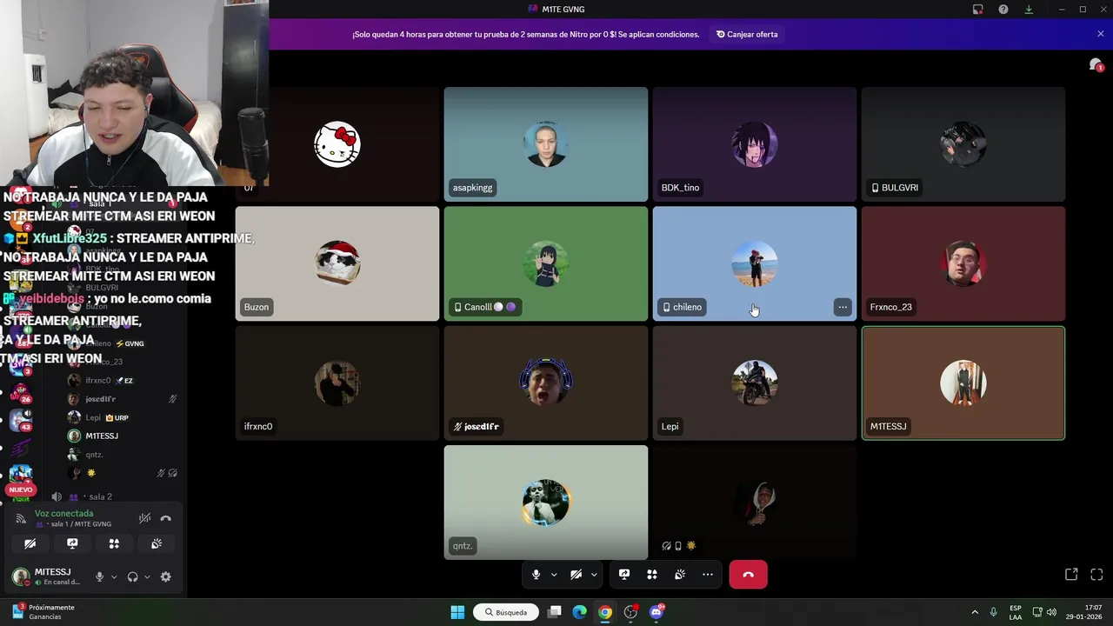
Task: Open activities in voice connected panel
Action: point(114,543)
